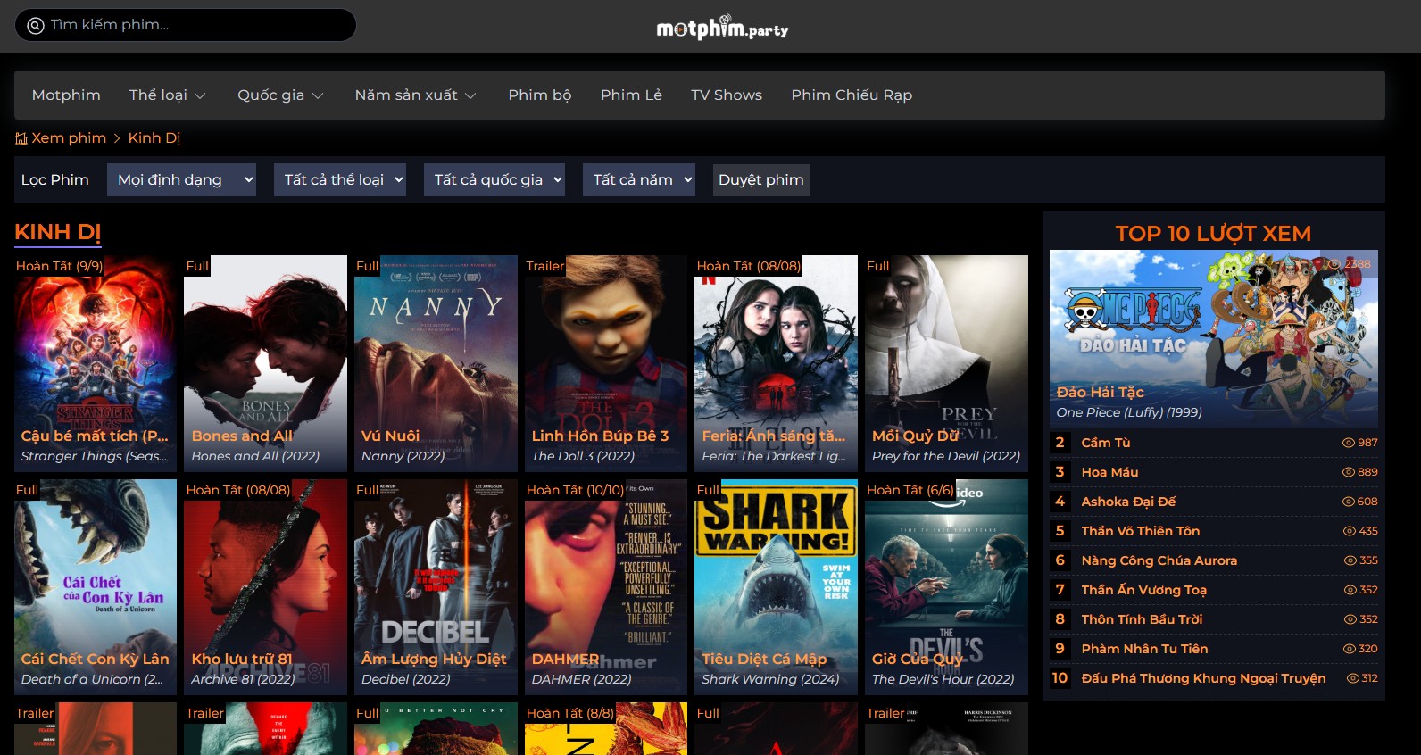Image resolution: width=1421 pixels, height=755 pixels.
Task: Open The Doll 3 poster
Action: 606,363
